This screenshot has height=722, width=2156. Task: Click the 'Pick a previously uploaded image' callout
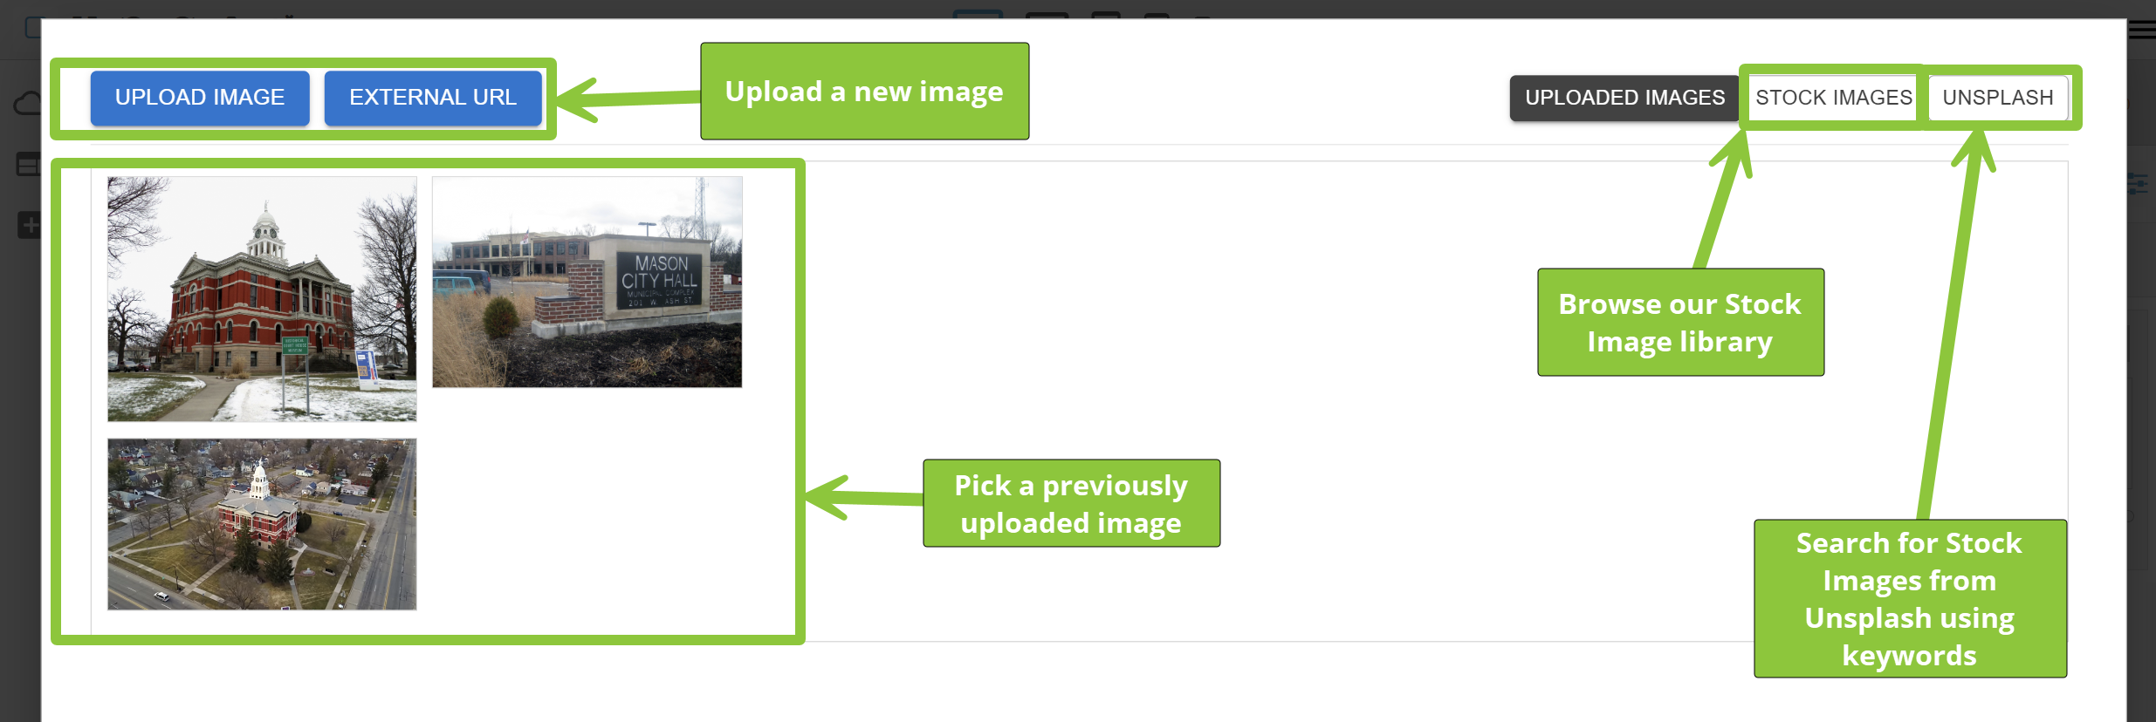click(x=1071, y=503)
